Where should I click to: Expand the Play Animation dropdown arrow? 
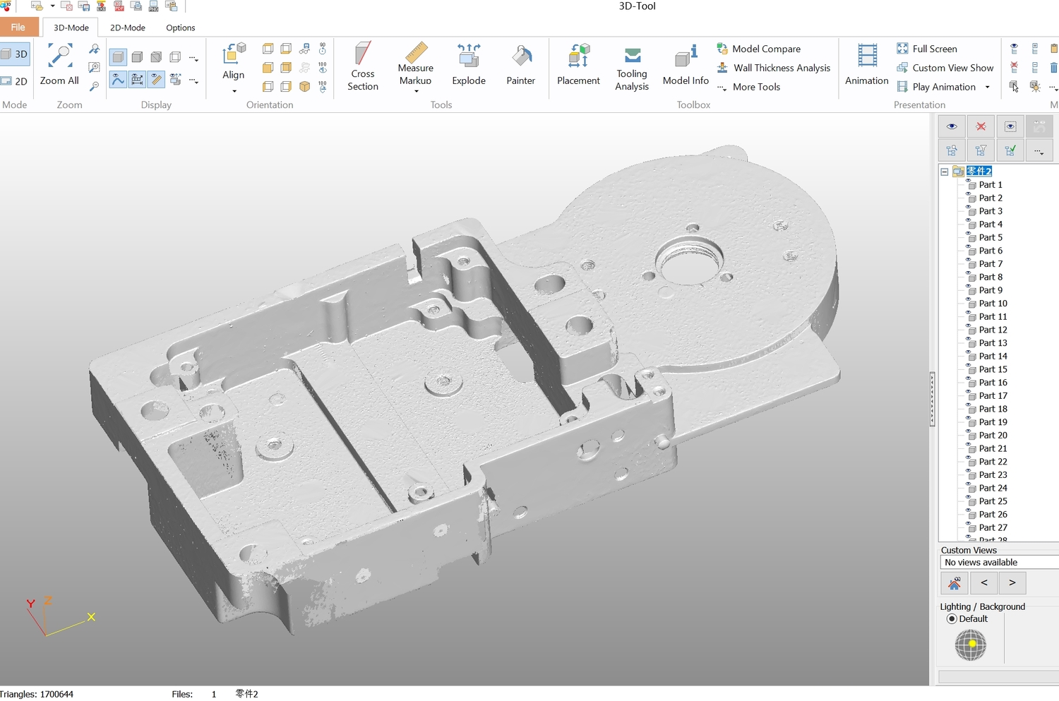[x=987, y=88]
